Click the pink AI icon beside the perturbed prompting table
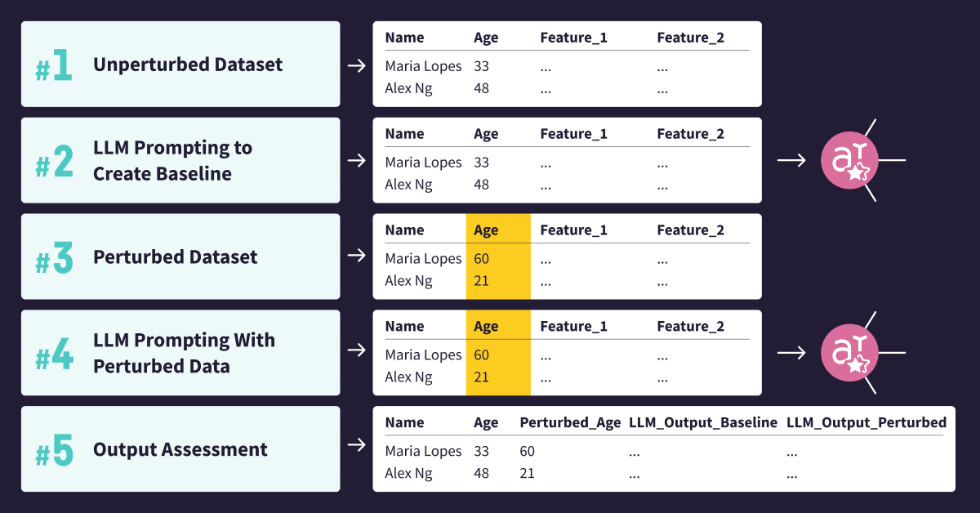Viewport: 980px width, 513px height. (849, 353)
